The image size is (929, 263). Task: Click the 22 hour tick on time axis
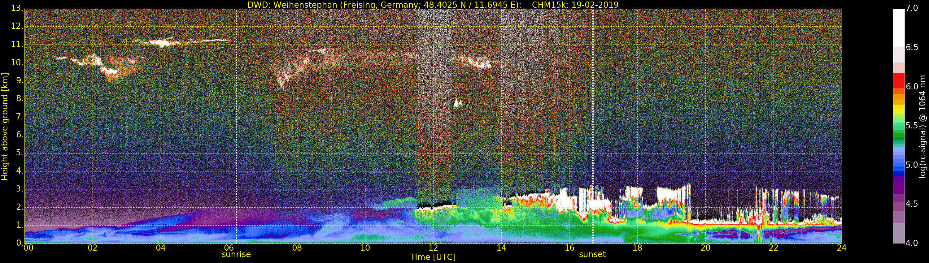pyautogui.click(x=774, y=248)
